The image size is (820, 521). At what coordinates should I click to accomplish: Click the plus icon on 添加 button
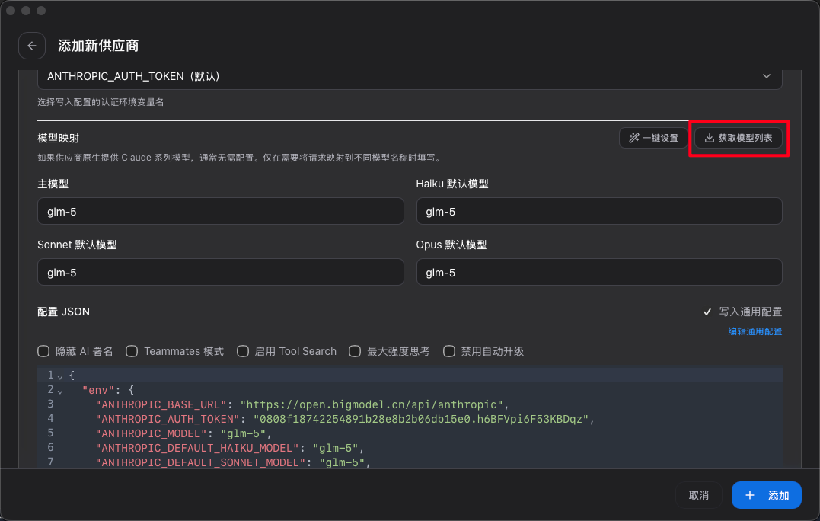(750, 495)
